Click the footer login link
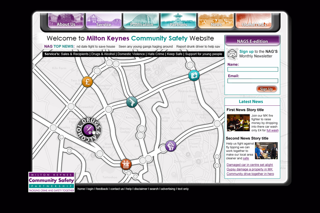320x213 pixels. (x=91, y=189)
